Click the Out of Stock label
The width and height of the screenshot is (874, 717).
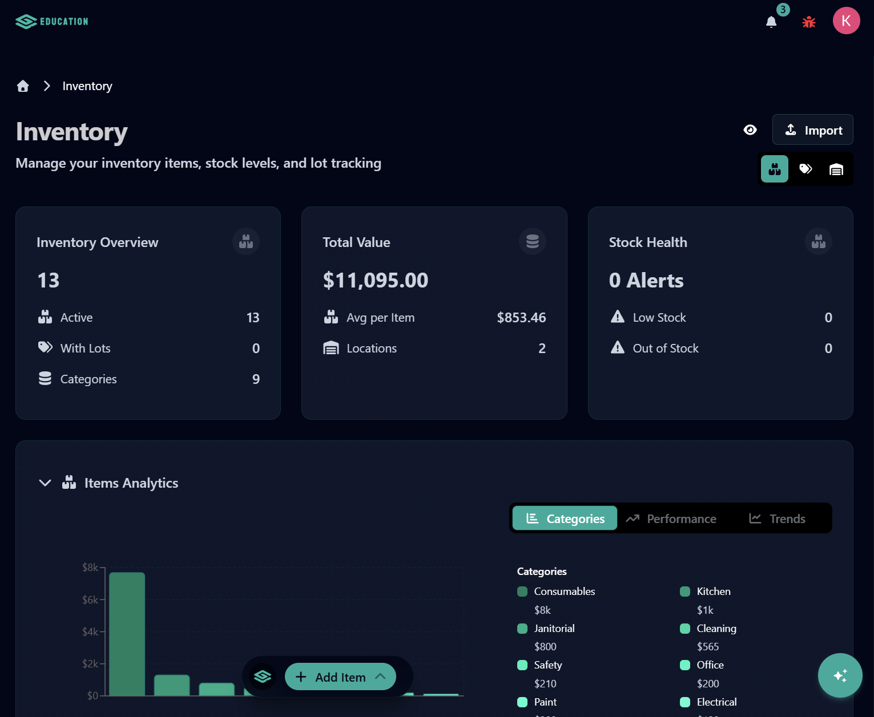tap(666, 349)
